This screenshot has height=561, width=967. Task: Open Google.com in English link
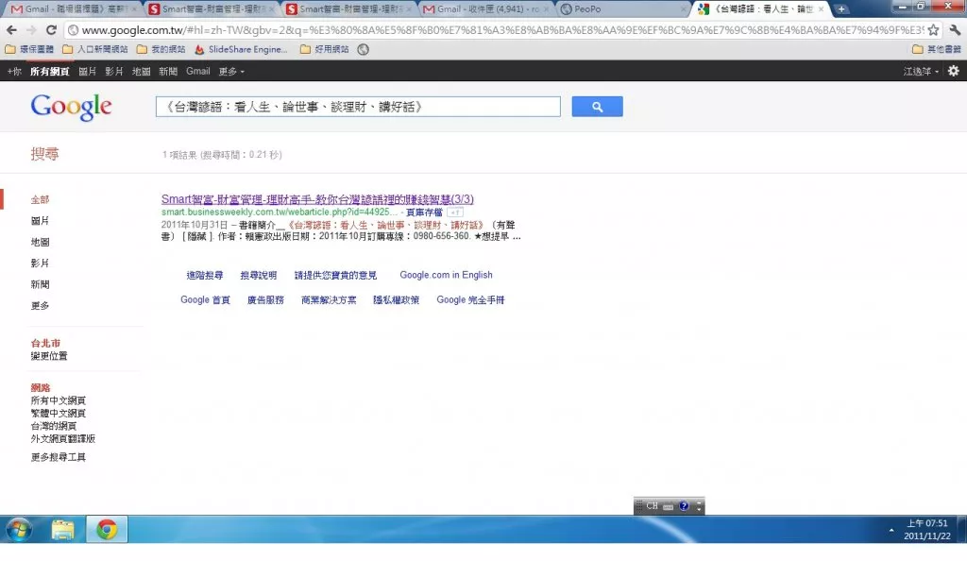tap(446, 275)
